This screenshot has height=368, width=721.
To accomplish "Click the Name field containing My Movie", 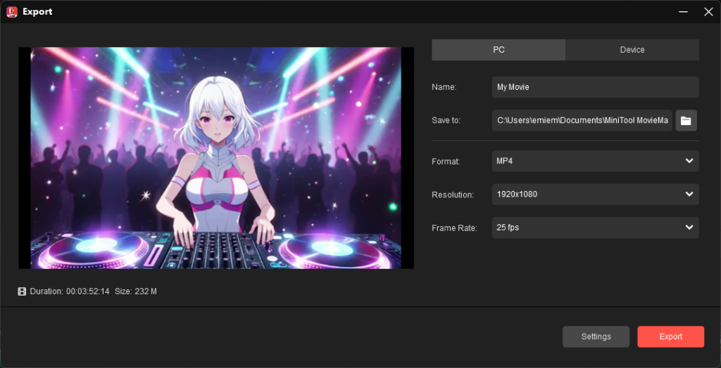I will [595, 87].
